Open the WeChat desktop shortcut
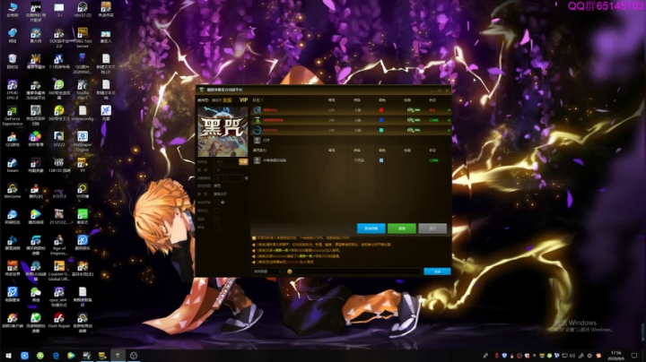This screenshot has height=362, width=646. (35, 294)
